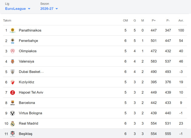The image size is (191, 138).
Task: Expand the 2026-27 season dropdown
Action: click(x=49, y=9)
